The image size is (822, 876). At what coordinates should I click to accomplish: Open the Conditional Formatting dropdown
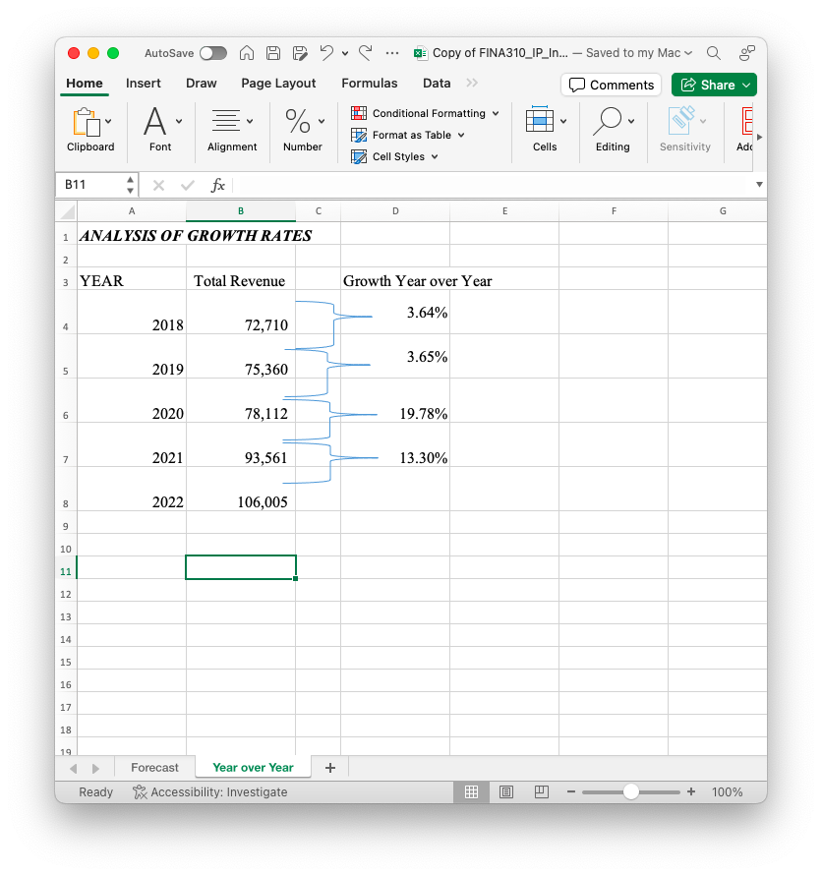coord(425,113)
